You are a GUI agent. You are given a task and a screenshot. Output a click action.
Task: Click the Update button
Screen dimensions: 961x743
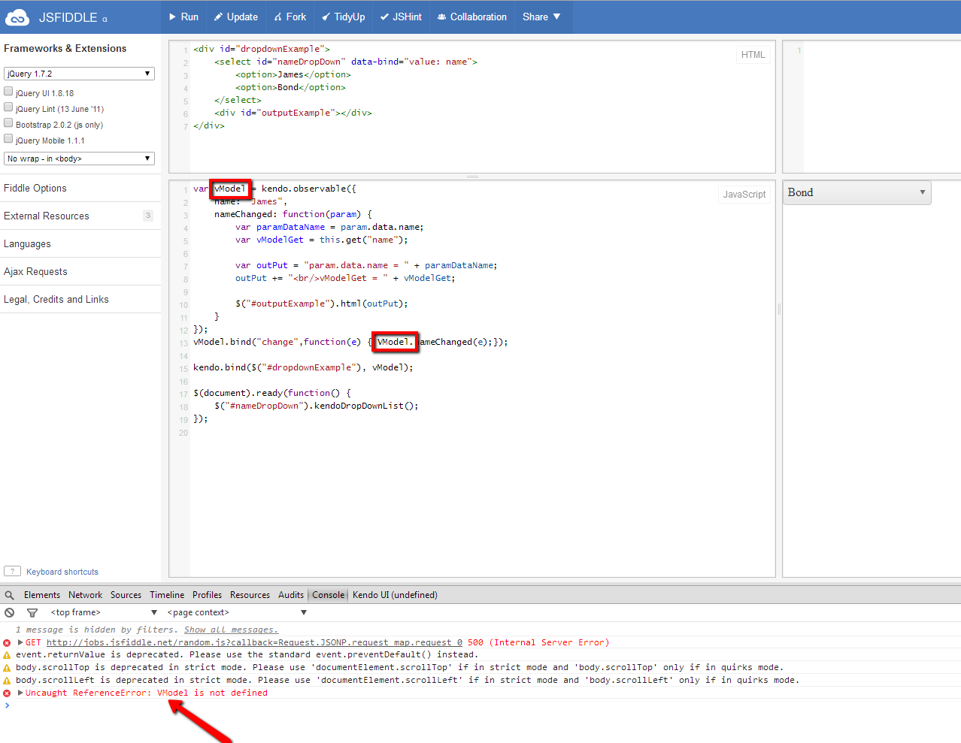[235, 17]
